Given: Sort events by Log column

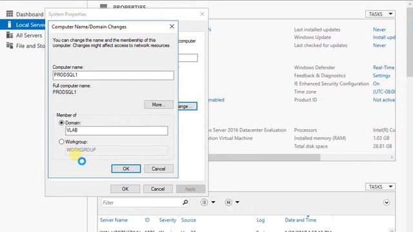Looking at the screenshot, I should click(261, 220).
